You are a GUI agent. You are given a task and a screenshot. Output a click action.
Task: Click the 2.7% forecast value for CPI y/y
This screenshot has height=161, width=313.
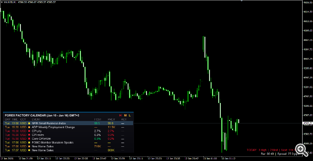[97, 131]
